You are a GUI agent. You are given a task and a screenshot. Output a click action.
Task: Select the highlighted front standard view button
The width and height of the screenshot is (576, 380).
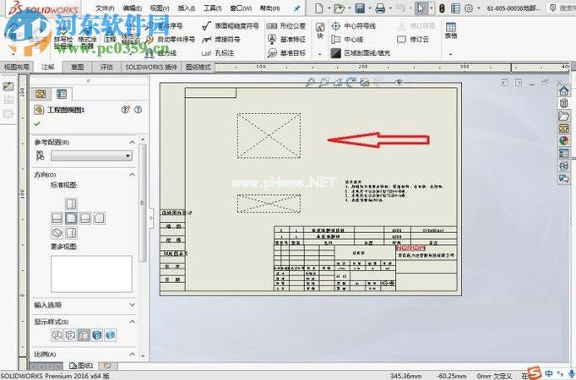pos(71,218)
